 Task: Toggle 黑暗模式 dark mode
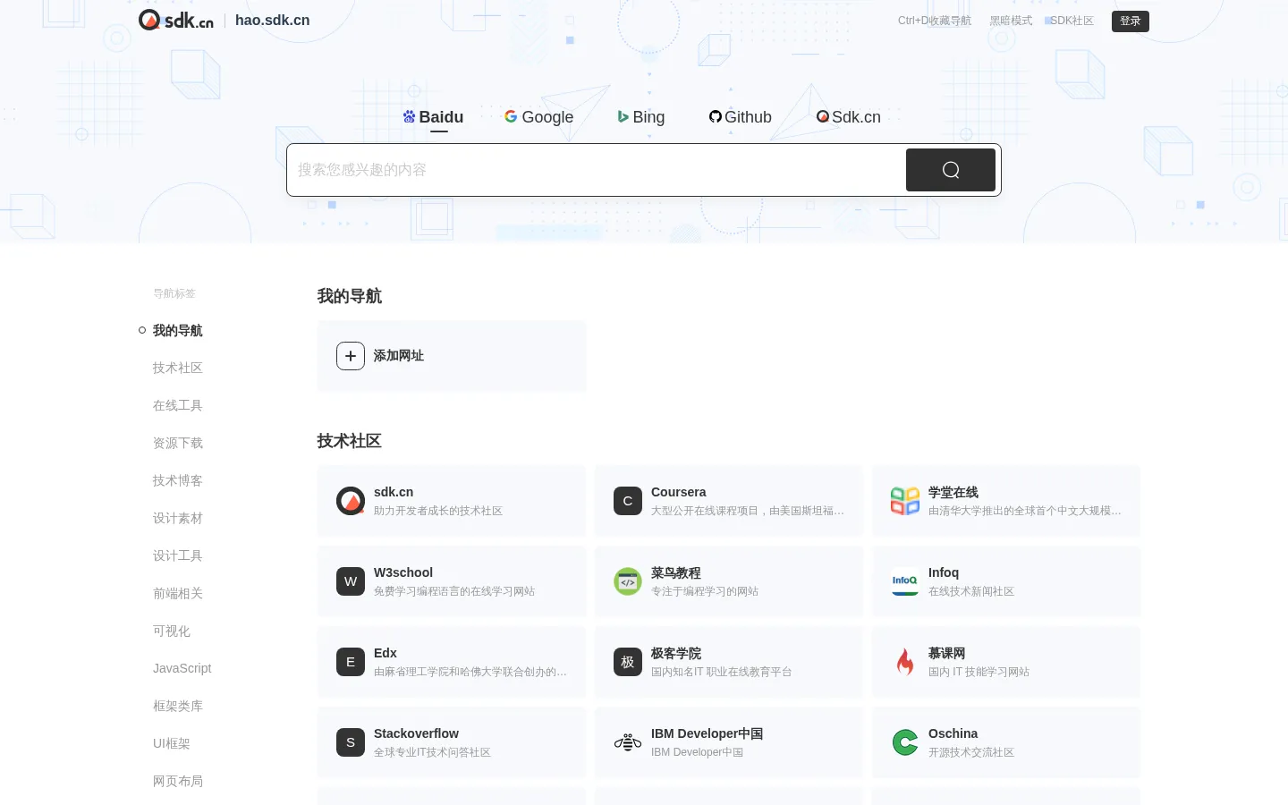(x=1011, y=21)
